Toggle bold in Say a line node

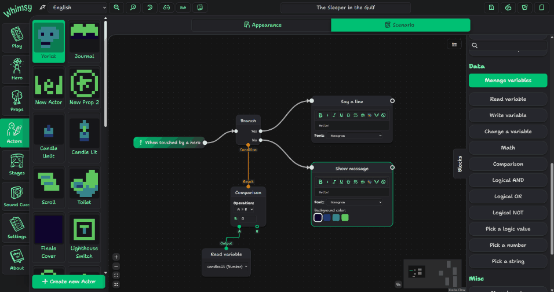tap(320, 115)
